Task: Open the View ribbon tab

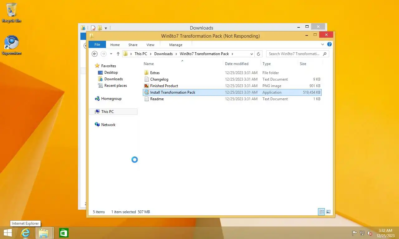Action: [150, 45]
